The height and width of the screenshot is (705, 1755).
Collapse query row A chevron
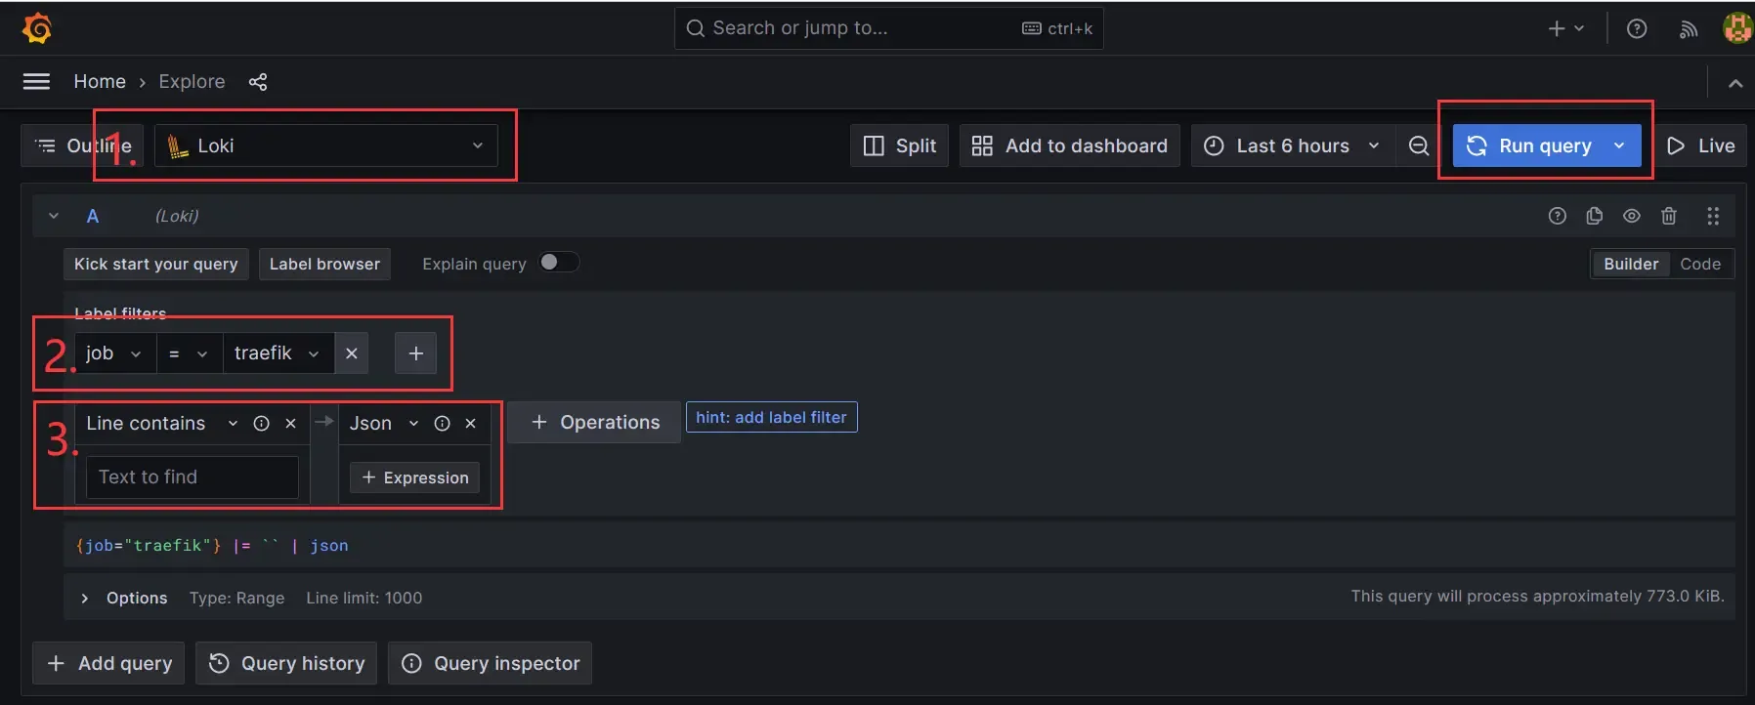point(54,216)
